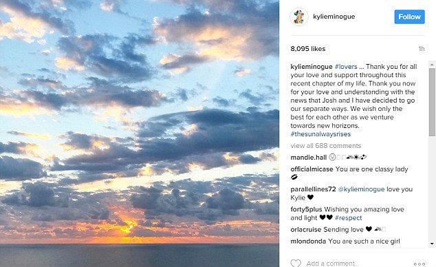Screen dimensions: 436x267
Task: Click kylieminogue profile avatar
Action: (x=299, y=17)
